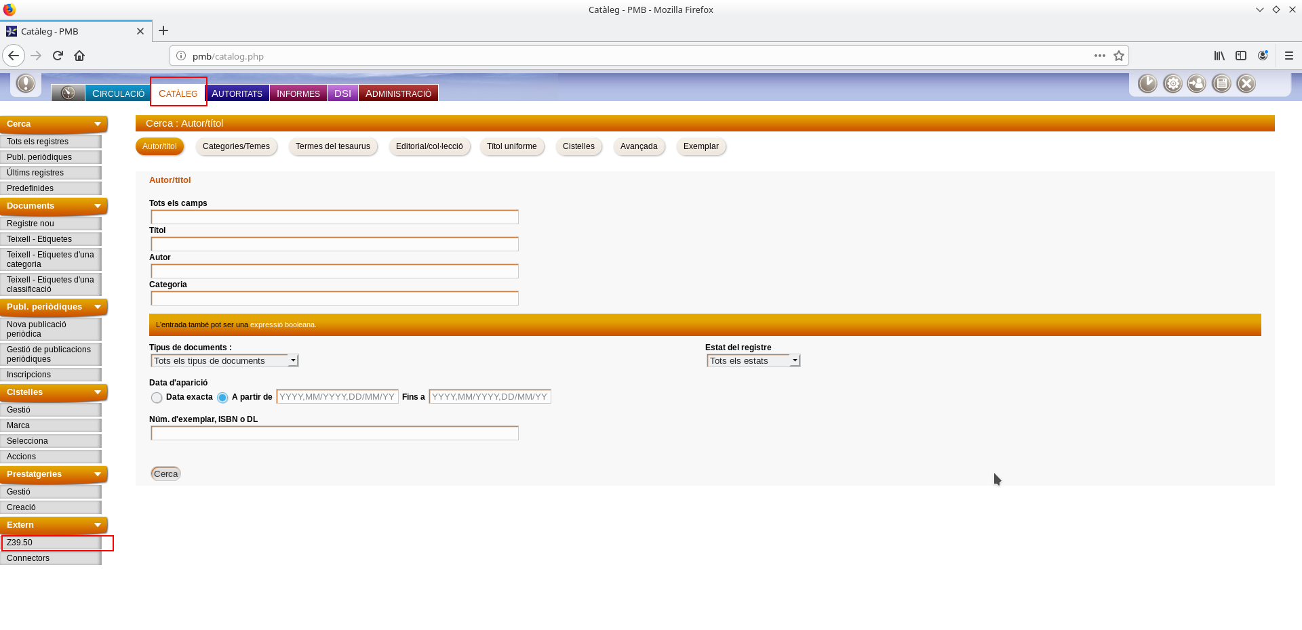Open the Tipus de documents dropdown

[x=224, y=361]
